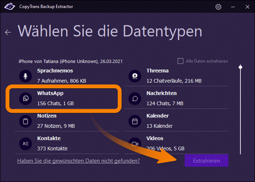Click '206 Videos, 5 GB' text
The image size is (255, 182).
point(165,148)
